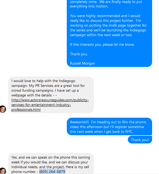Click the highlighted phone number (805) 264-5879
This screenshot has height=174, width=159.
pyautogui.click(x=52, y=172)
